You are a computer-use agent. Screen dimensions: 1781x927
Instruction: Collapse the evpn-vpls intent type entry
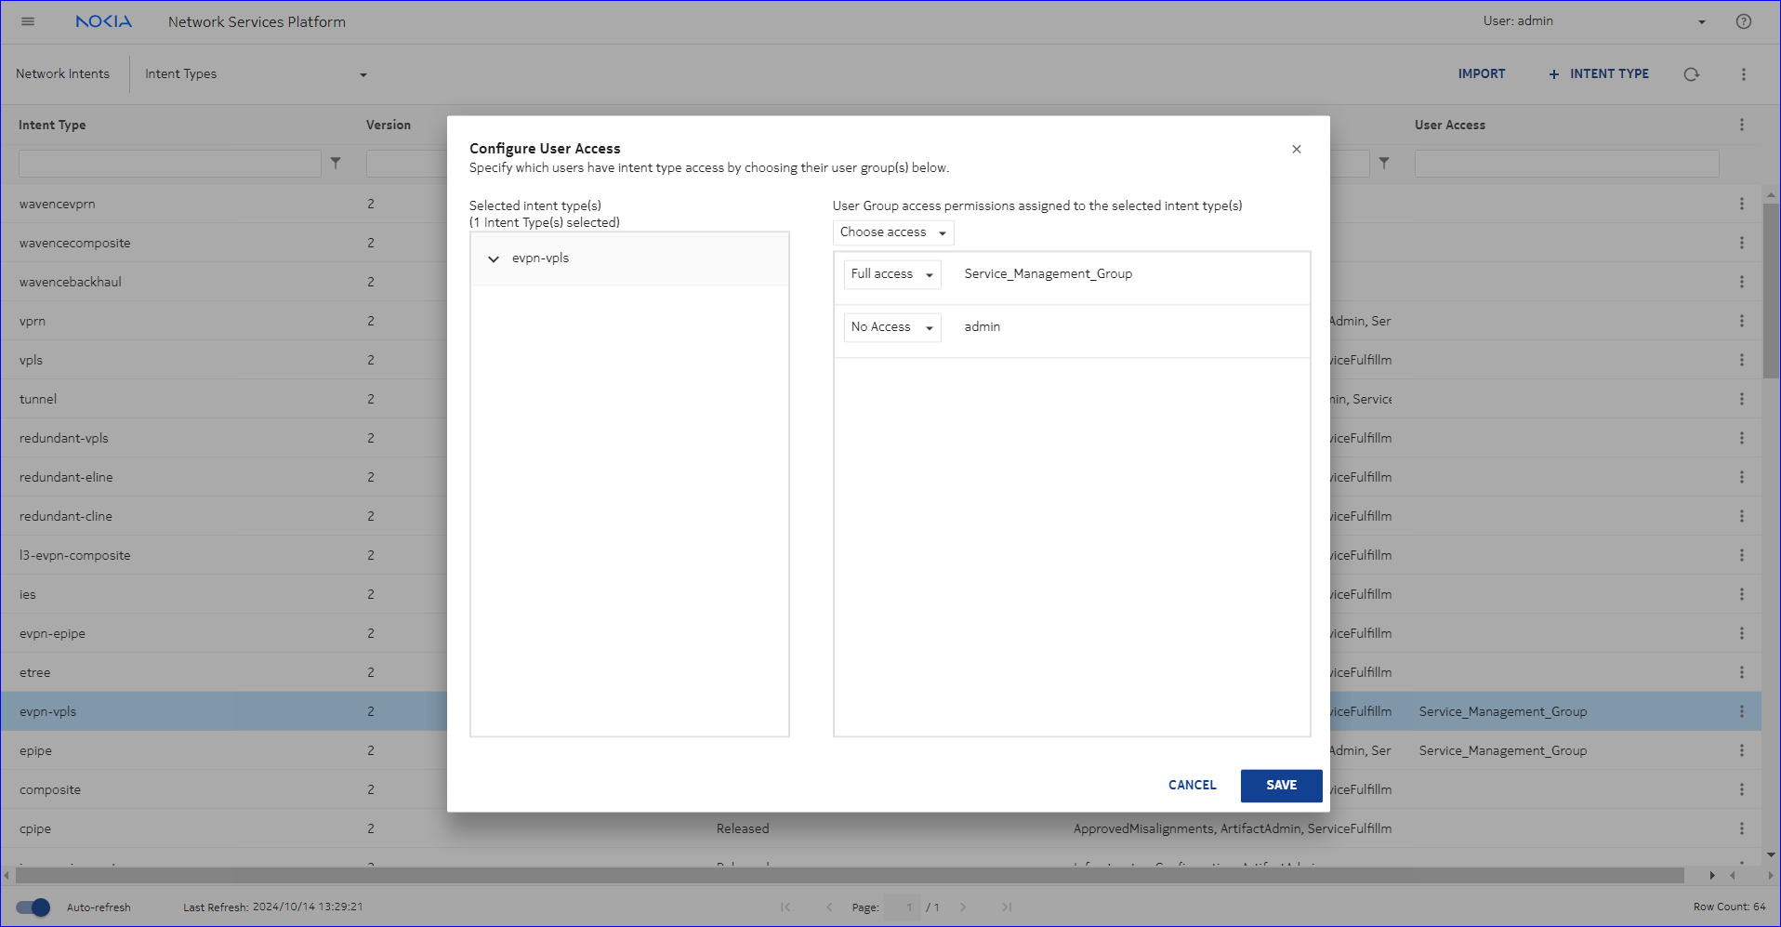coord(494,258)
